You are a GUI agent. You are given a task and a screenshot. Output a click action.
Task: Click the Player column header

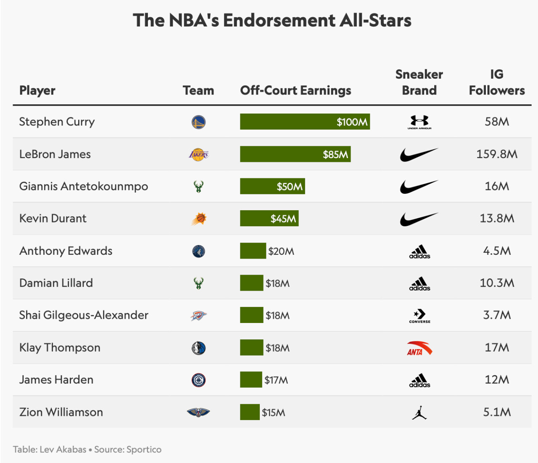tap(37, 90)
